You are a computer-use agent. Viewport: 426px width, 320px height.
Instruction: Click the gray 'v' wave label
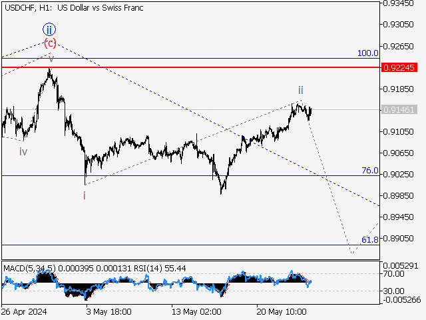51,59
